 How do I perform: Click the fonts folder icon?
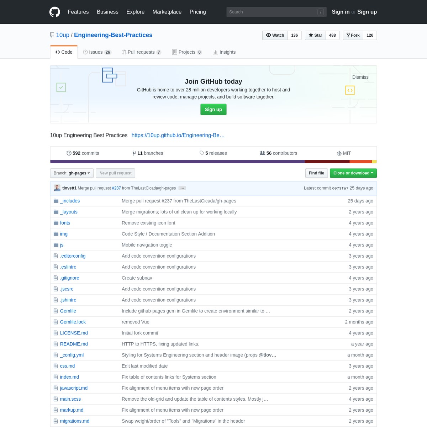[x=56, y=223]
